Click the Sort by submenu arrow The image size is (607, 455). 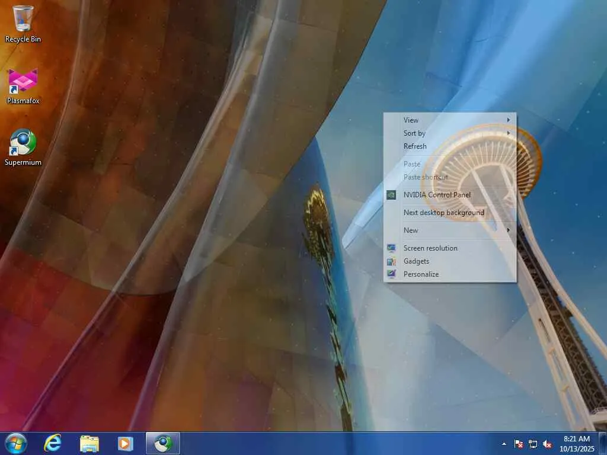coord(508,133)
